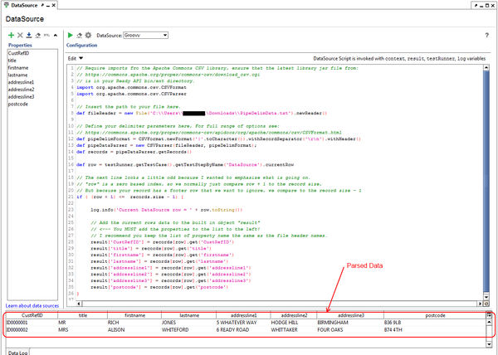
Task: Click the green play button to run DataSource
Action: click(x=70, y=36)
